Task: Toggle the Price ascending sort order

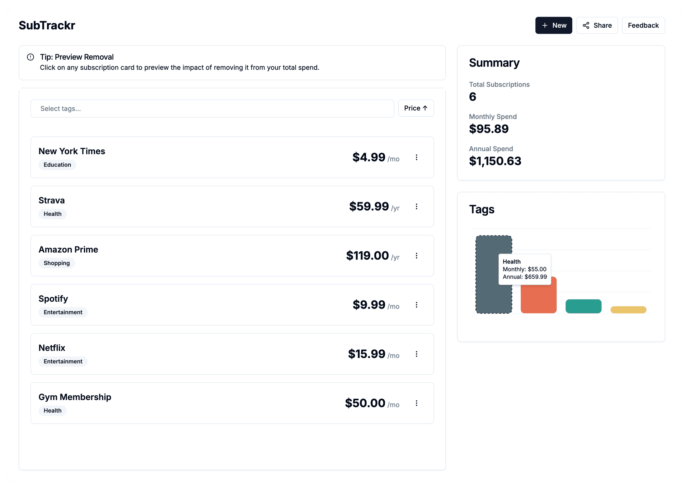Action: (416, 108)
